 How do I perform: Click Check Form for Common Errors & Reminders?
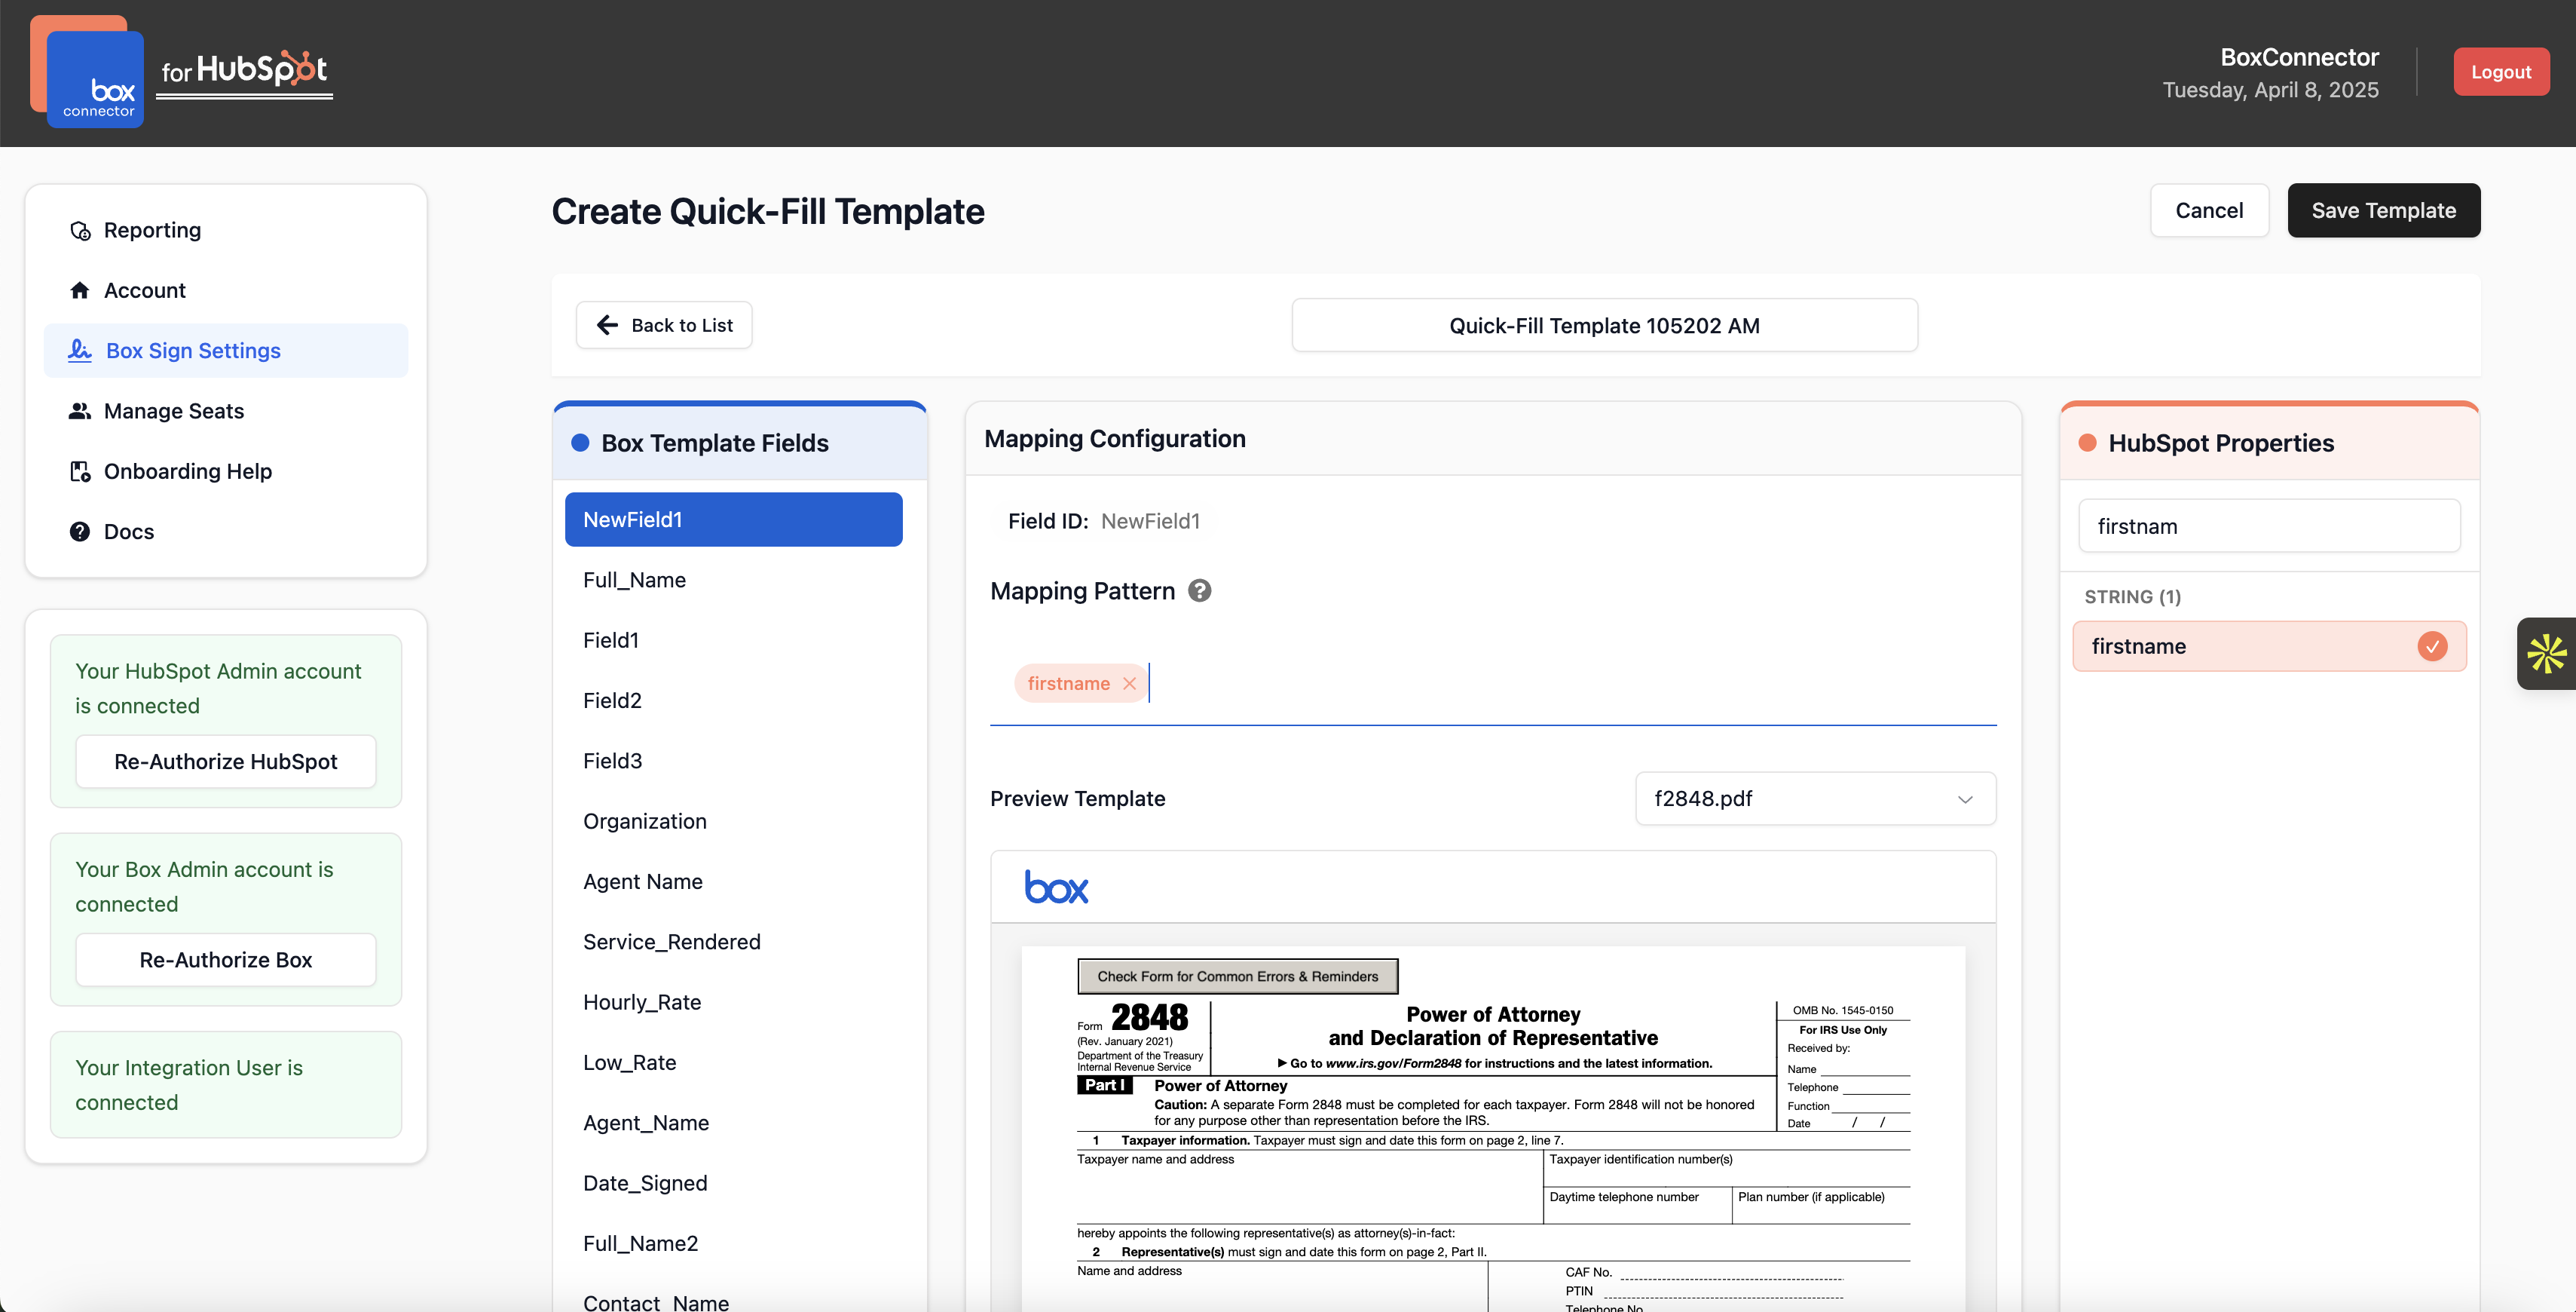click(x=1237, y=976)
